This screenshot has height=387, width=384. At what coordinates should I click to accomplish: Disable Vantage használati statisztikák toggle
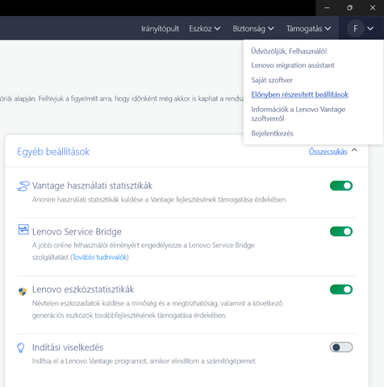click(x=341, y=185)
